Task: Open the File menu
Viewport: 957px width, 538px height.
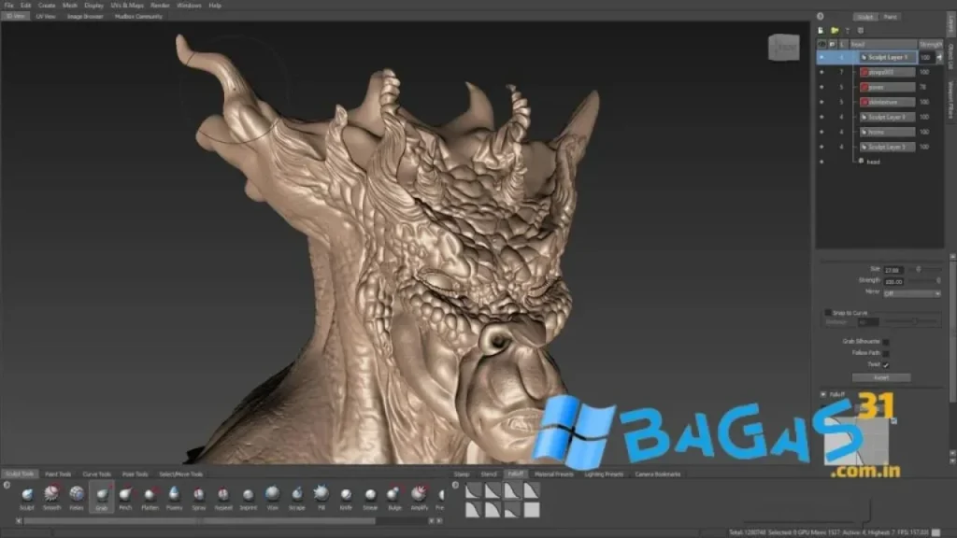Action: point(8,6)
